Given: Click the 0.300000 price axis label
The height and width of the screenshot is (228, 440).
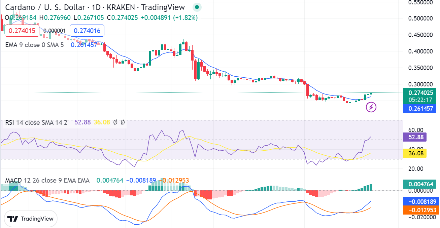Looking at the screenshot, I should pyautogui.click(x=421, y=84).
